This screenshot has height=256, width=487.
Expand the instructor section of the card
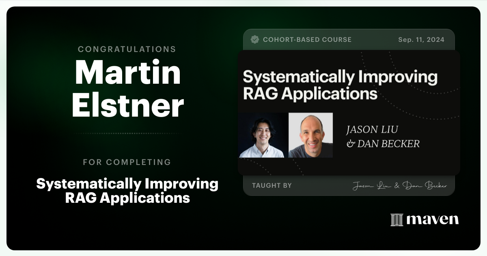(349, 135)
